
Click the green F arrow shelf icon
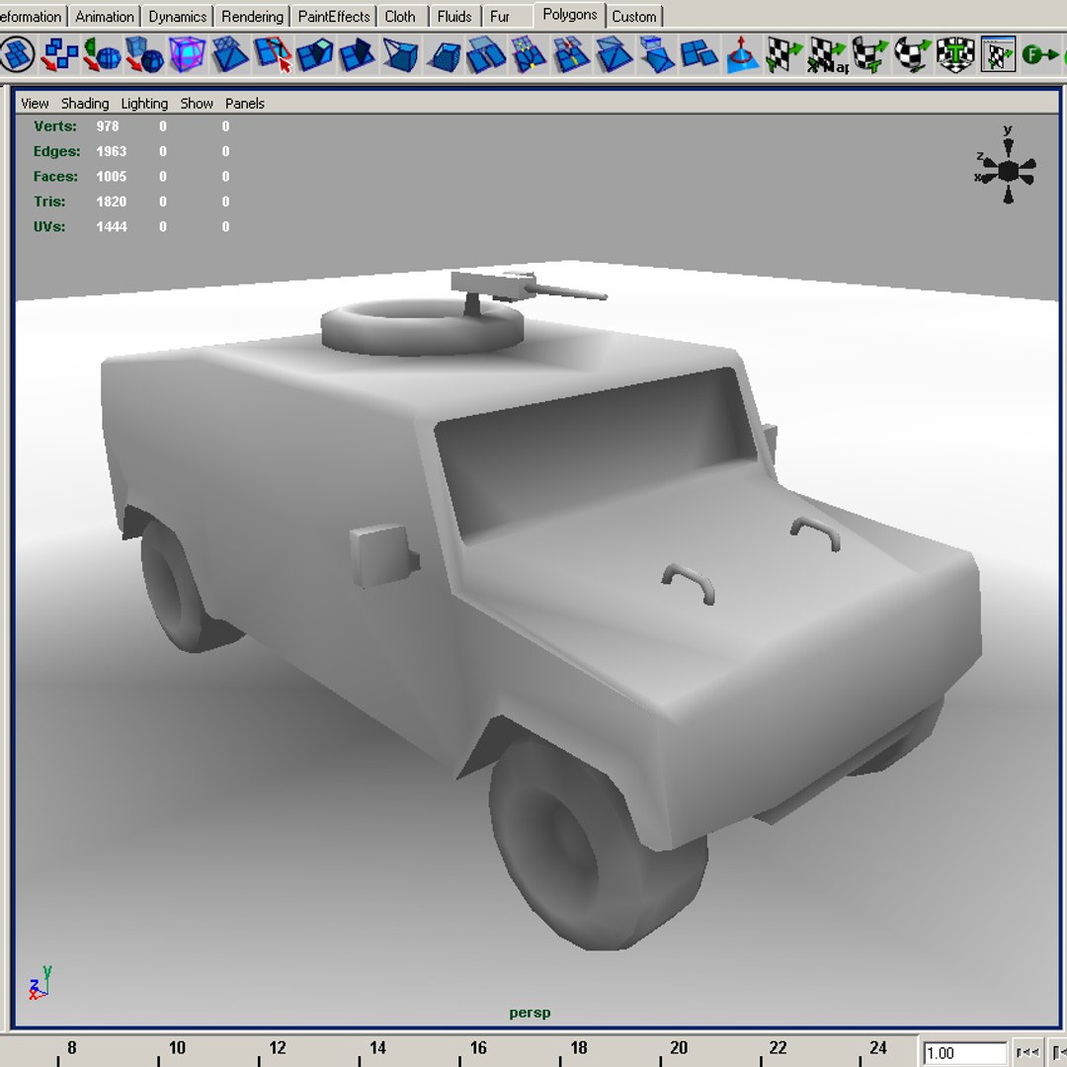1040,54
